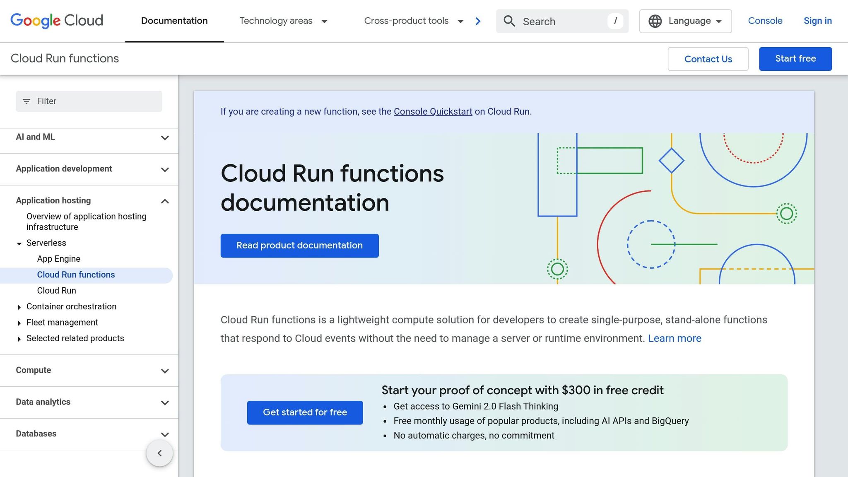Screen dimensions: 848x477
Task: Select Cloud Run functions sidebar item
Action: tap(86, 275)
